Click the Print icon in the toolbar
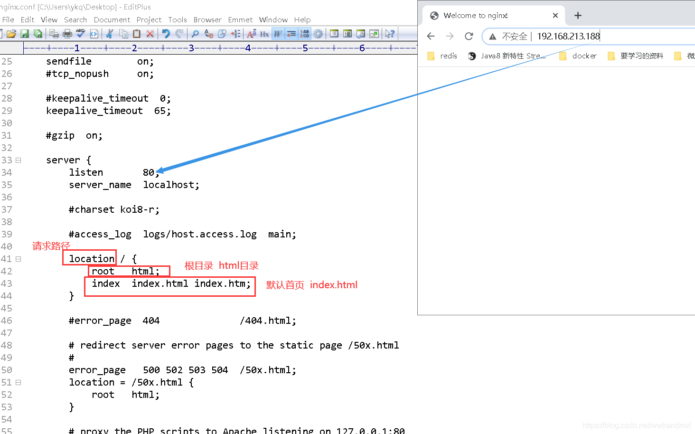The image size is (695, 434). [67, 34]
